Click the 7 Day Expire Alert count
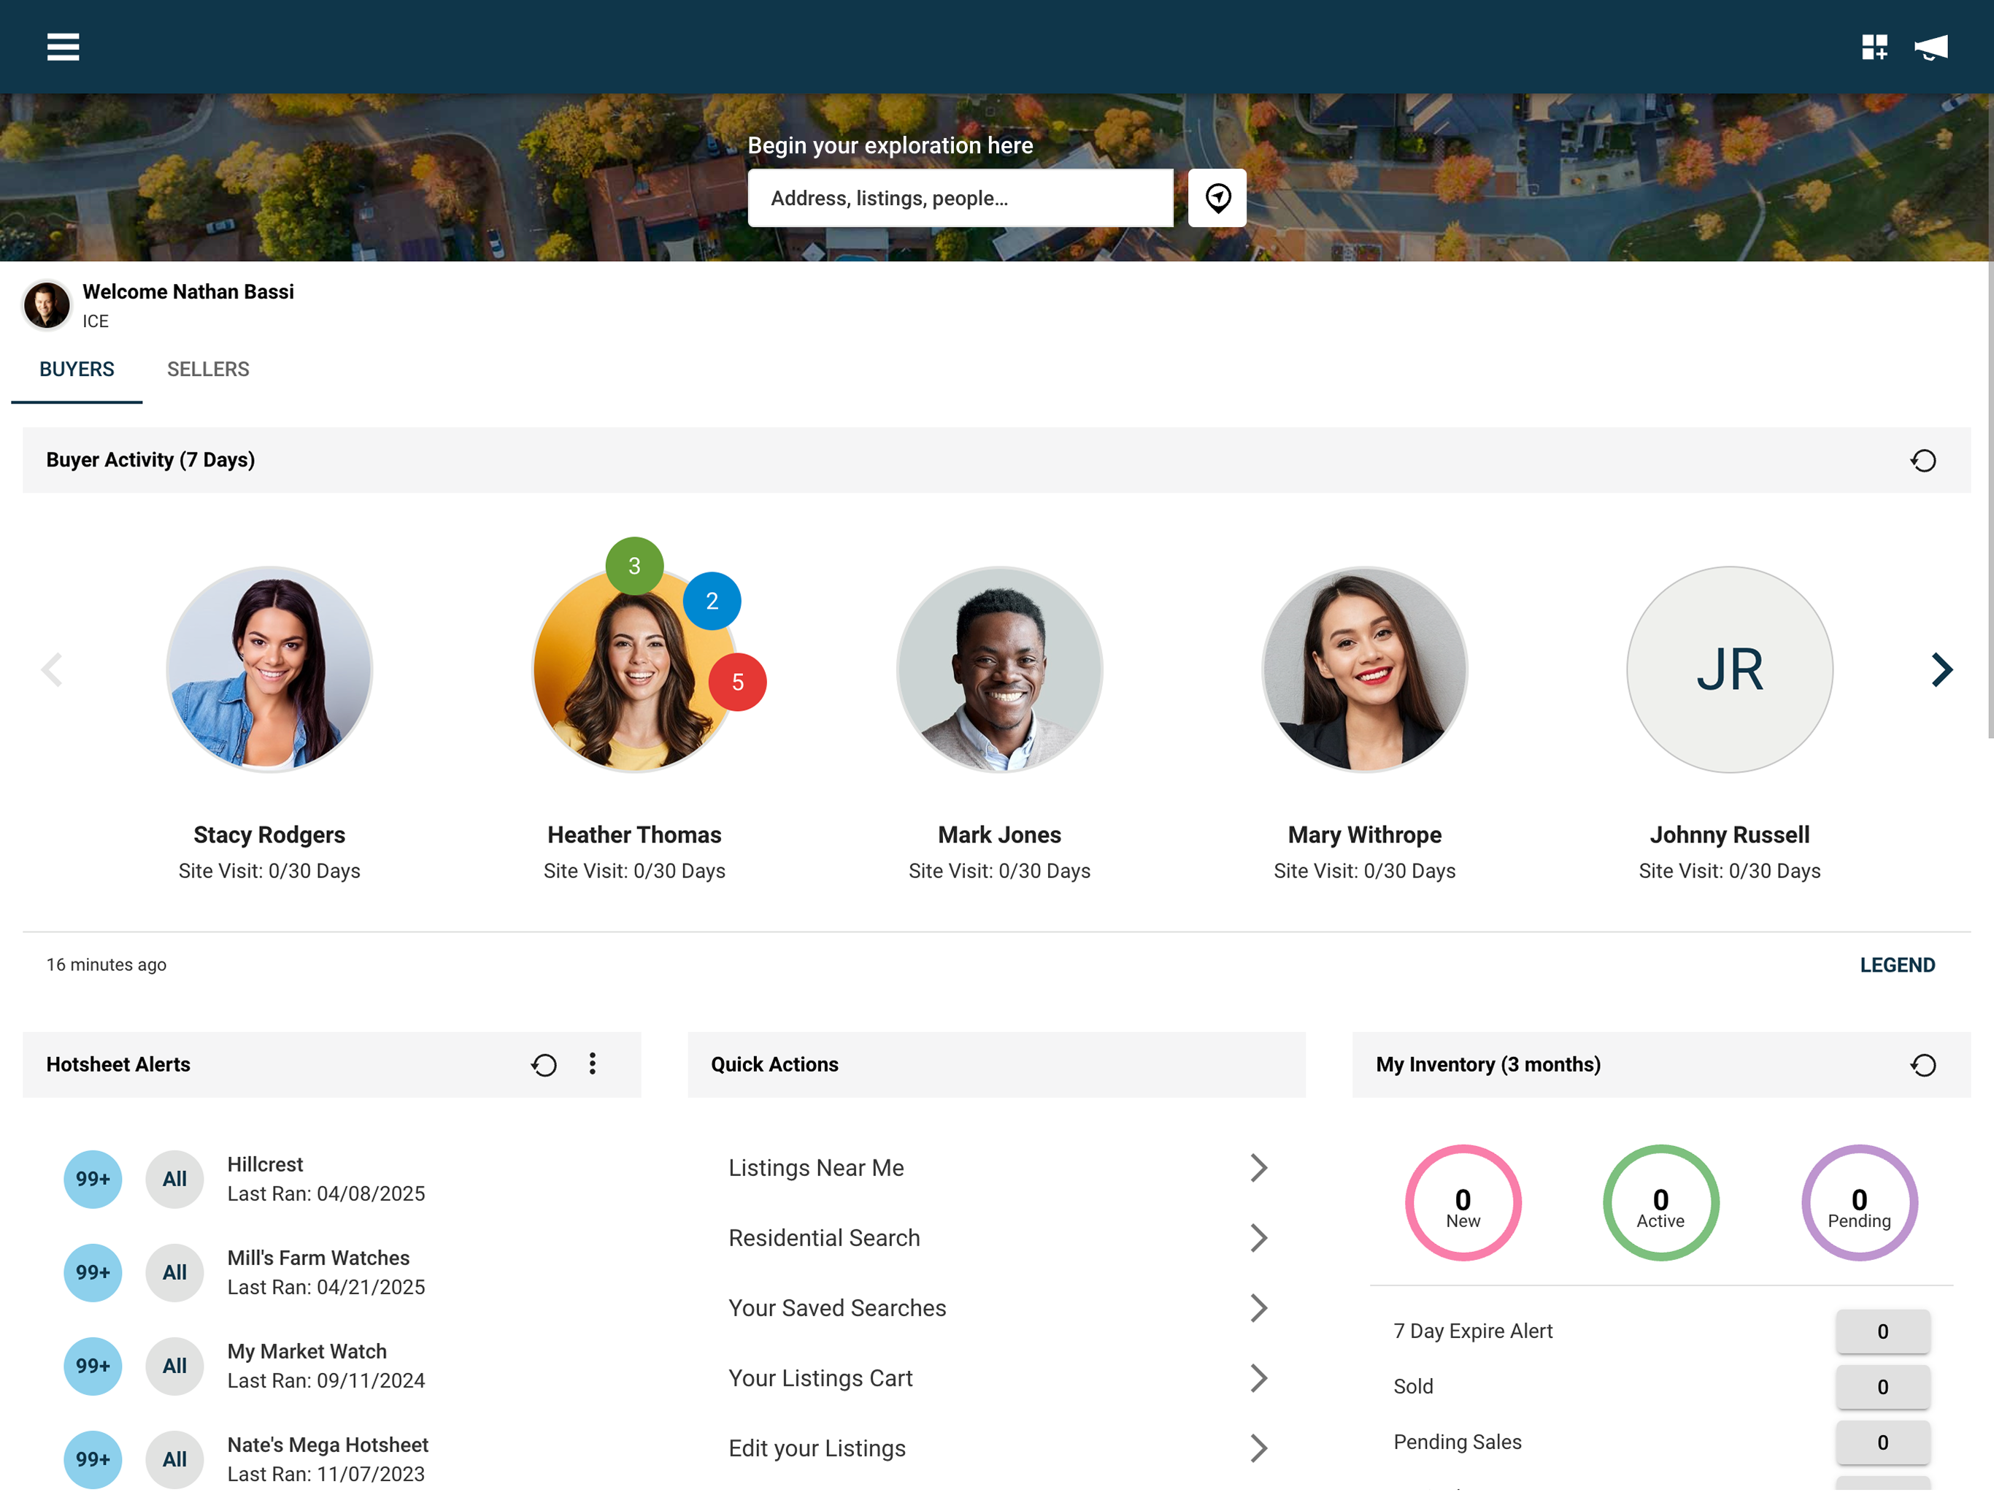Viewport: 1994px width, 1495px height. tap(1883, 1331)
